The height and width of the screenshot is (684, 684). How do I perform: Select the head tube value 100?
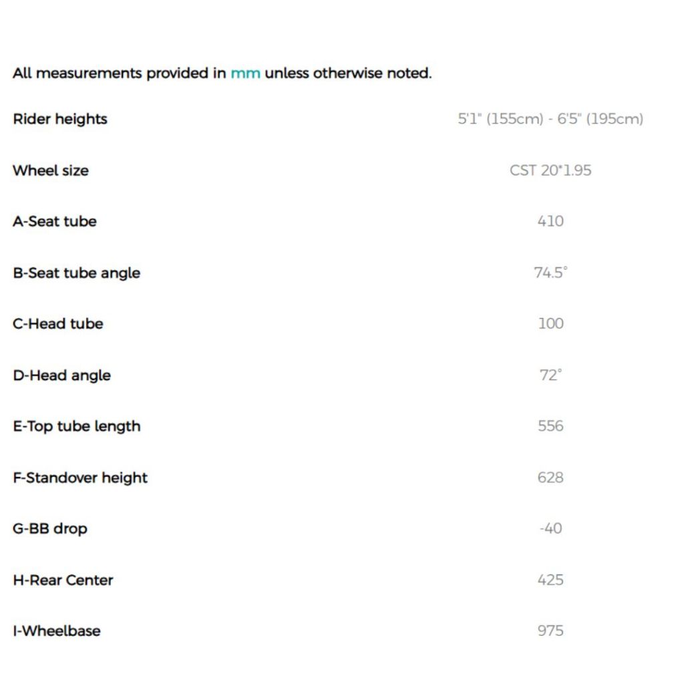tap(550, 324)
